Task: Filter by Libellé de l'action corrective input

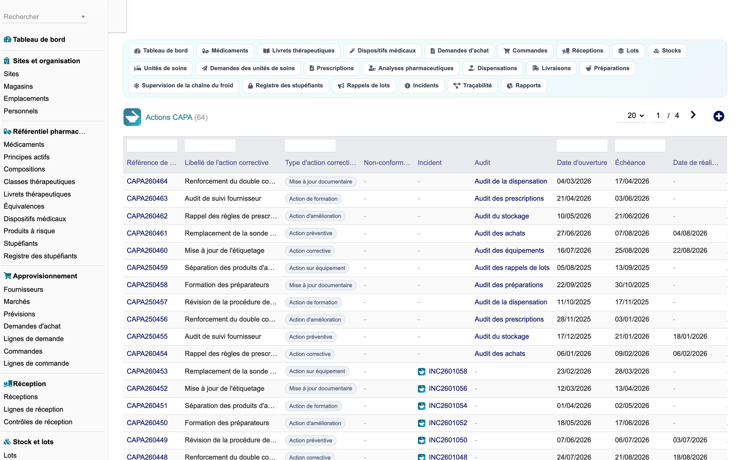Action: tap(210, 146)
